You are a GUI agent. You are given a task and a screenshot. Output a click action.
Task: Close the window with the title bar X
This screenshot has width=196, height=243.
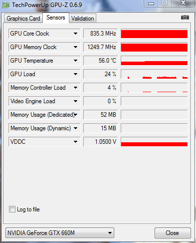(183, 3)
